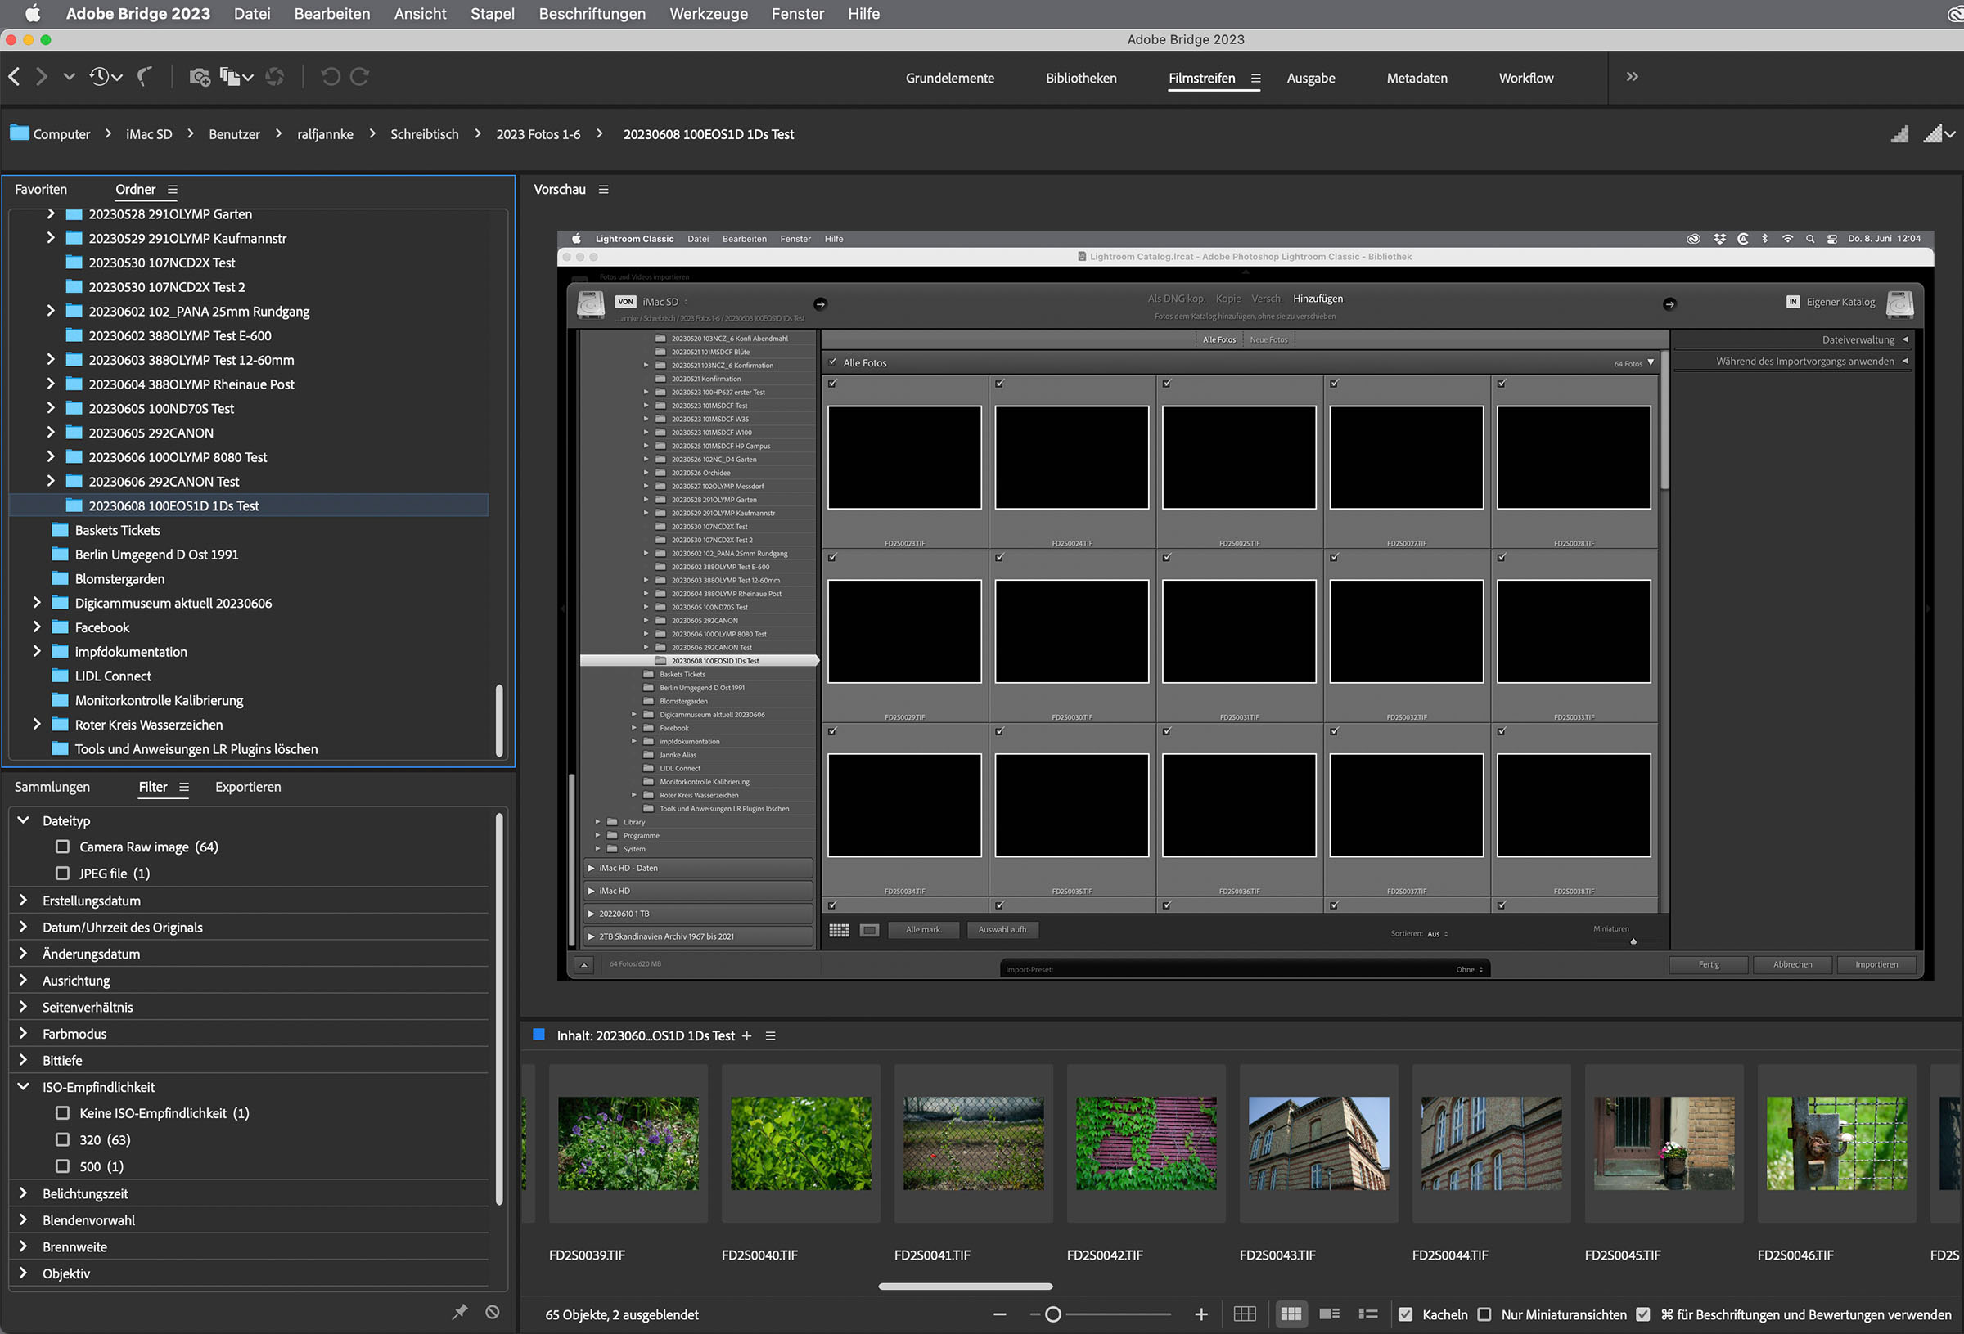Expand the Erstellungsdatum filter section
This screenshot has height=1334, width=1964.
point(24,901)
